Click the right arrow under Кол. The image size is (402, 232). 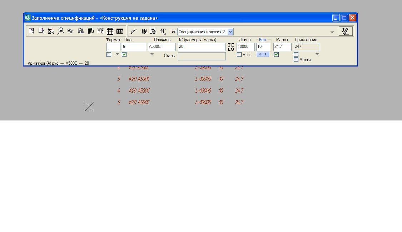(x=266, y=54)
